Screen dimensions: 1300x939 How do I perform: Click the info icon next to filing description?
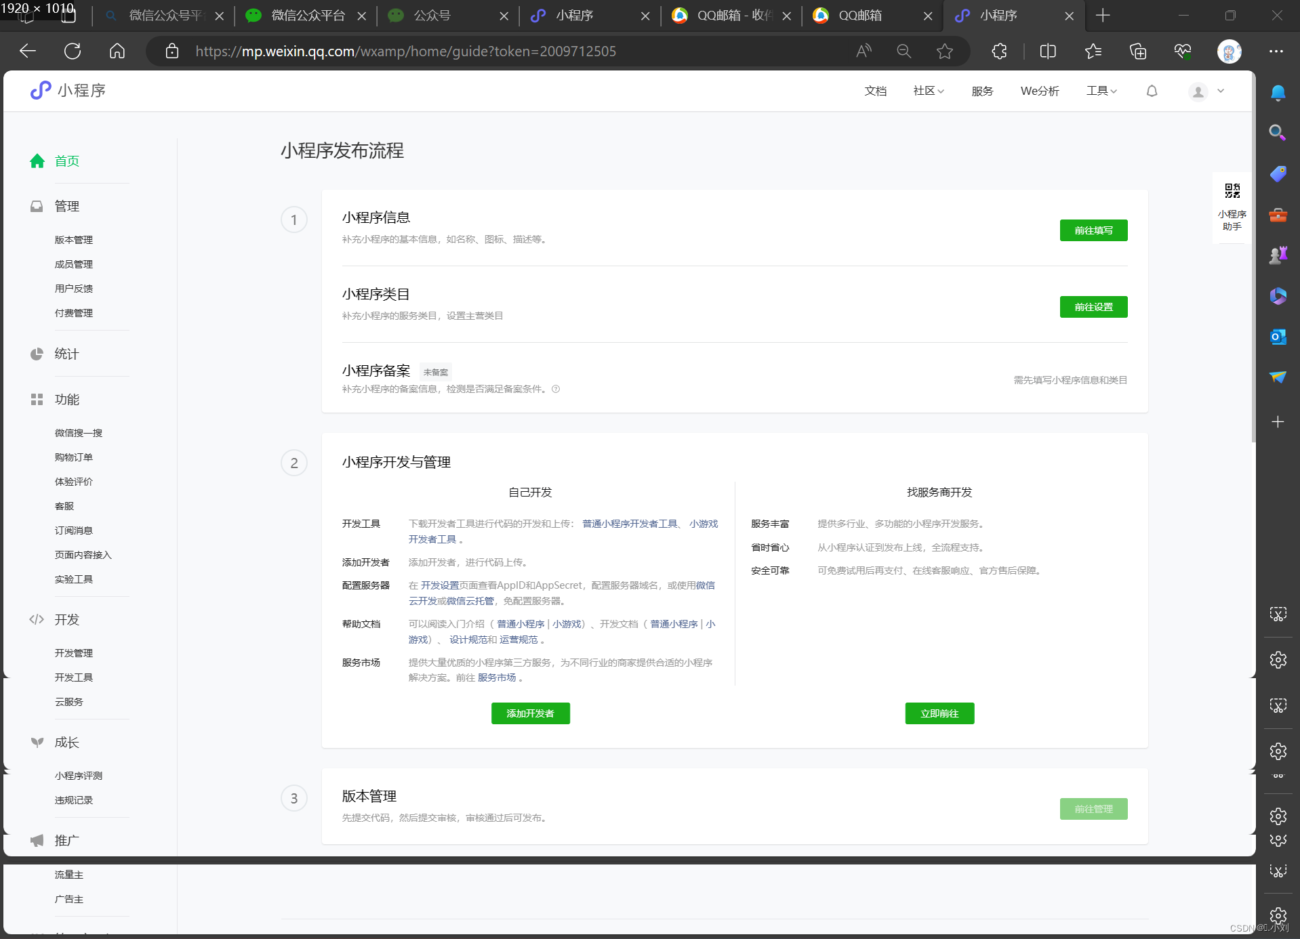point(556,389)
